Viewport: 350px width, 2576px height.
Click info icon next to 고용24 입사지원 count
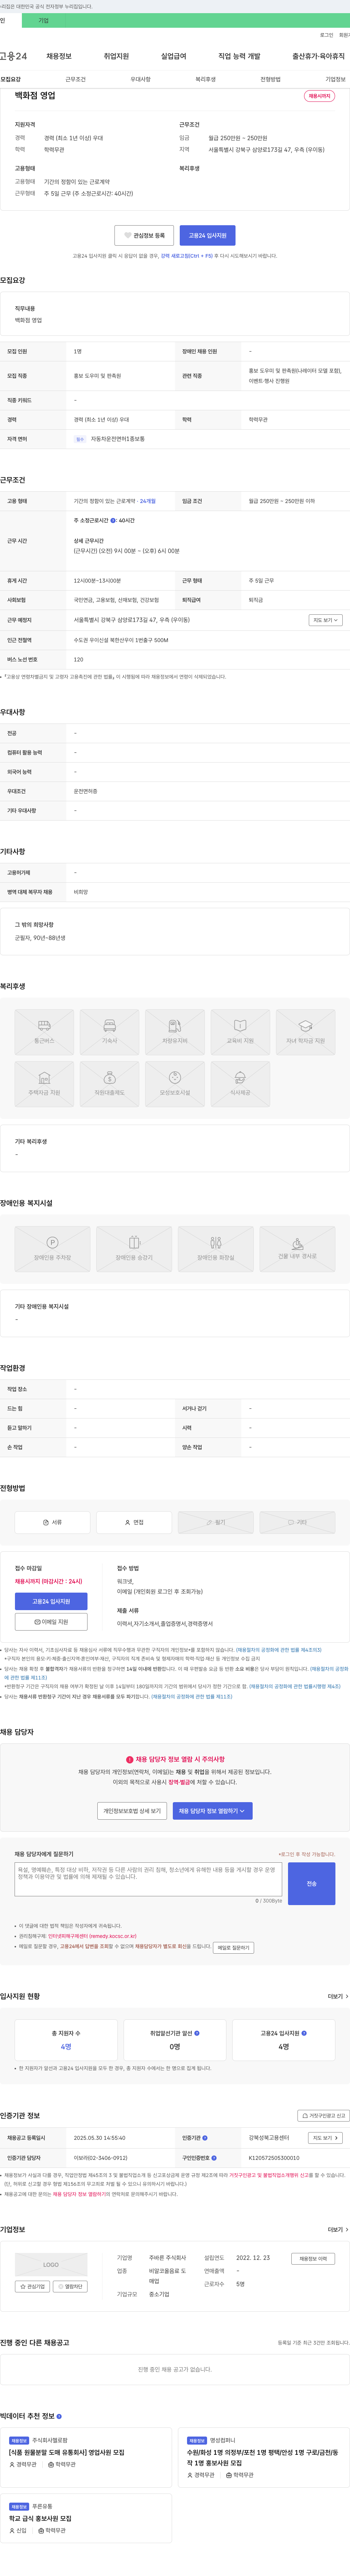pyautogui.click(x=304, y=2032)
